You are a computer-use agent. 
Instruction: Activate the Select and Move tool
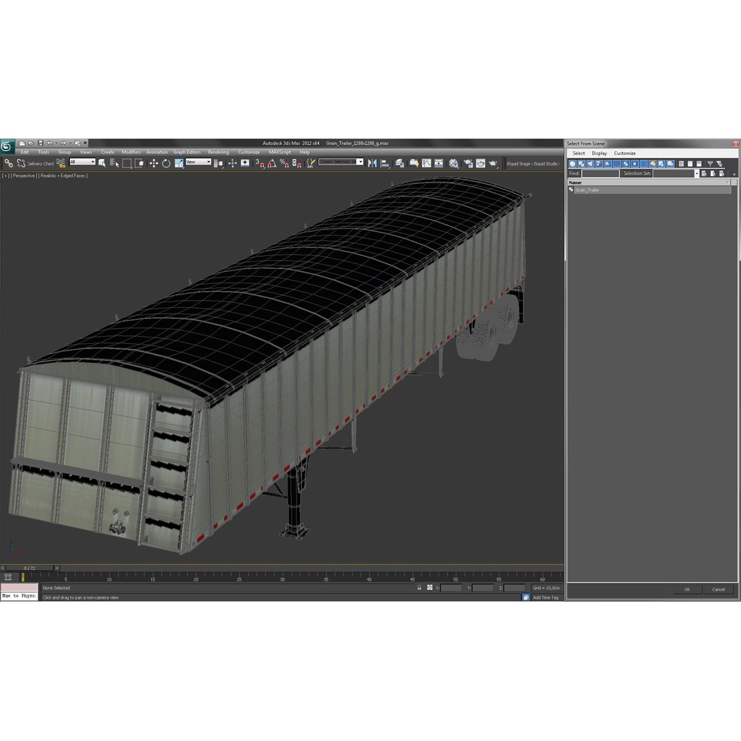(154, 163)
